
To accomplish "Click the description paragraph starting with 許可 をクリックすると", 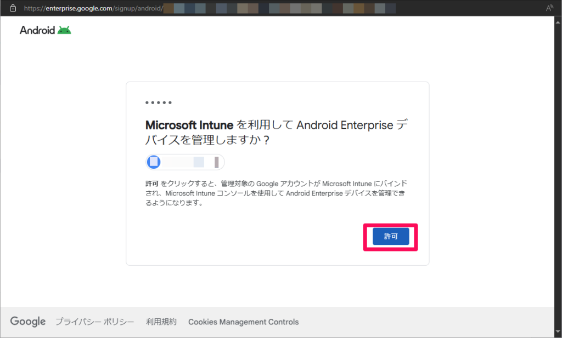I will coord(276,193).
